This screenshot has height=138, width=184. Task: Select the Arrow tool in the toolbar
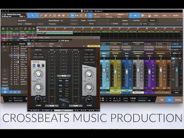click(32, 15)
